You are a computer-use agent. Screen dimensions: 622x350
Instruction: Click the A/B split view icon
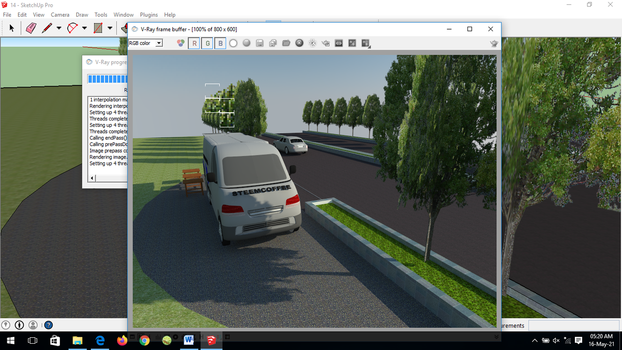coord(365,43)
